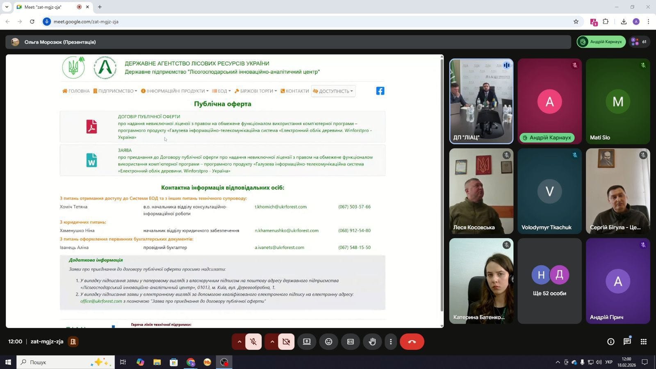Image resolution: width=656 pixels, height=369 pixels.
Task: Open the emoji reactions button
Action: pos(328,342)
